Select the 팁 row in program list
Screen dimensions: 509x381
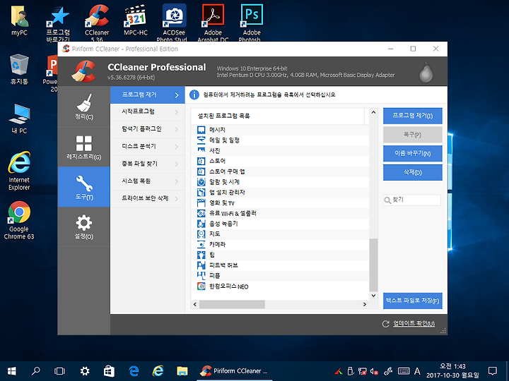point(280,255)
